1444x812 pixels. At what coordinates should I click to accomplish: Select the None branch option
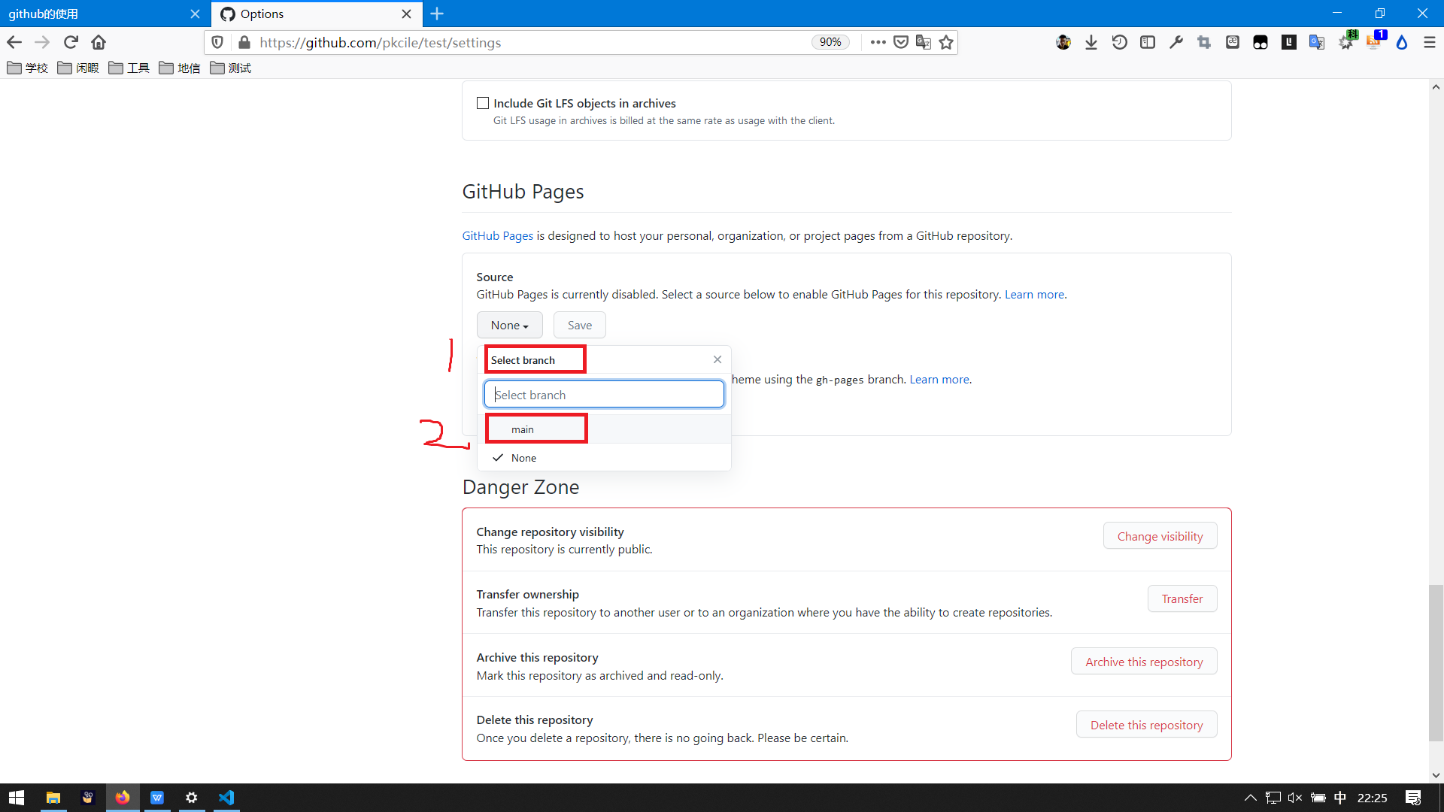click(x=604, y=458)
